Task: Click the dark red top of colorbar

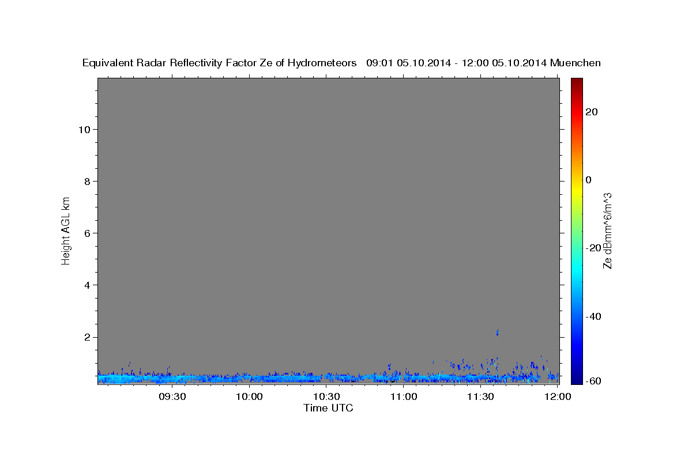Action: 577,82
